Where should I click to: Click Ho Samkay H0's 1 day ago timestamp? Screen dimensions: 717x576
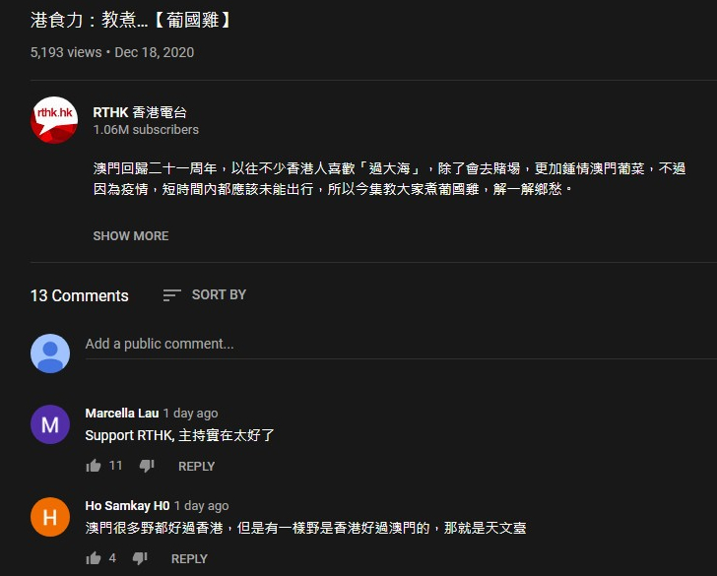coord(201,506)
